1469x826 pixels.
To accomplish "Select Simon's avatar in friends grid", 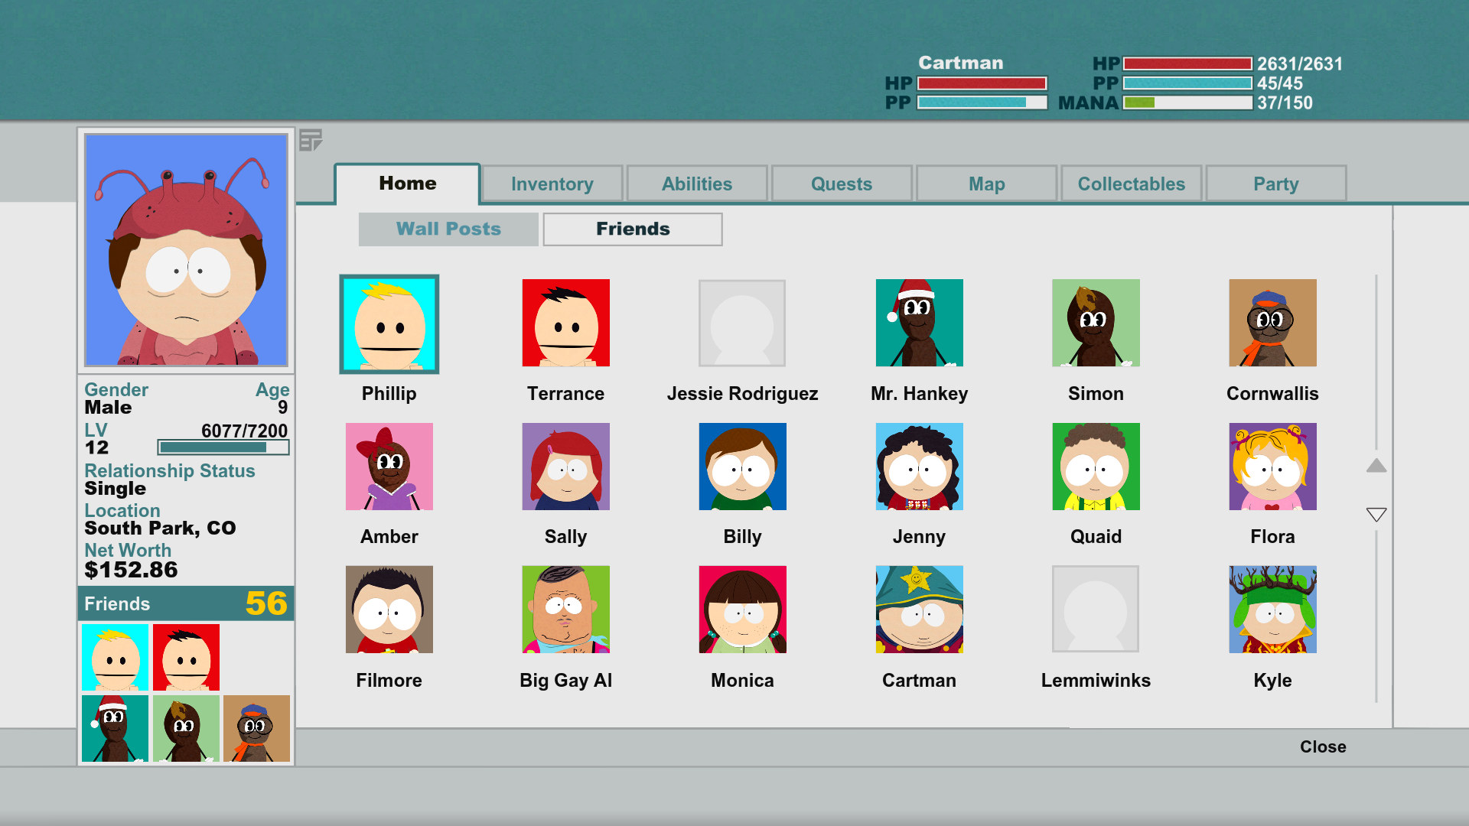I will point(1096,323).
